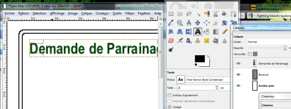Select the Measure compass tool
This screenshot has height=109, width=291.
(x=189, y=23)
